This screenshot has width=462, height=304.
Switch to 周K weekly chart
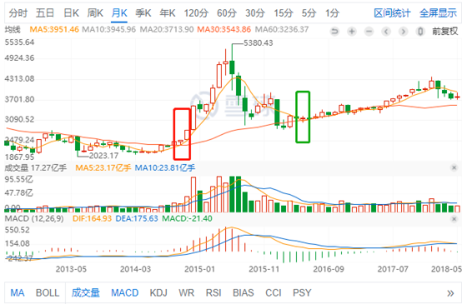[95, 13]
